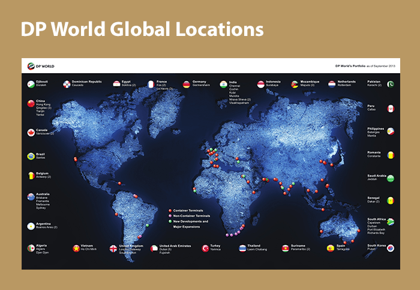Click the United Kingdom flag icon
The width and height of the screenshot is (420, 290).
(x=113, y=249)
